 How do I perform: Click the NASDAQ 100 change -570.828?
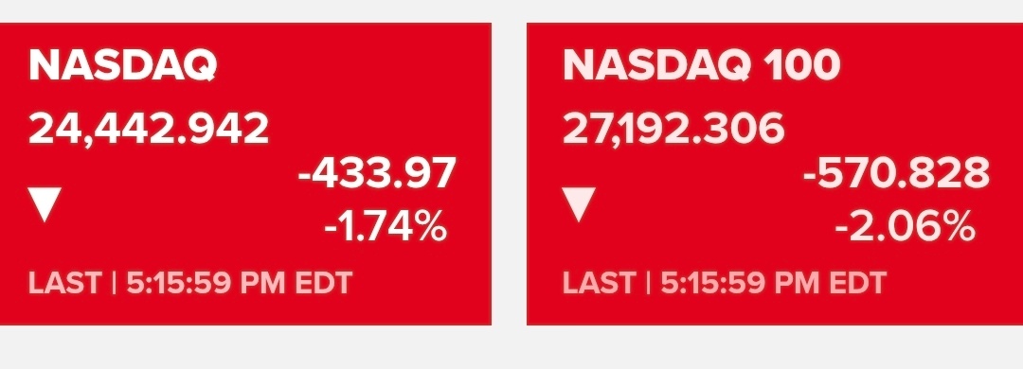[x=896, y=173]
